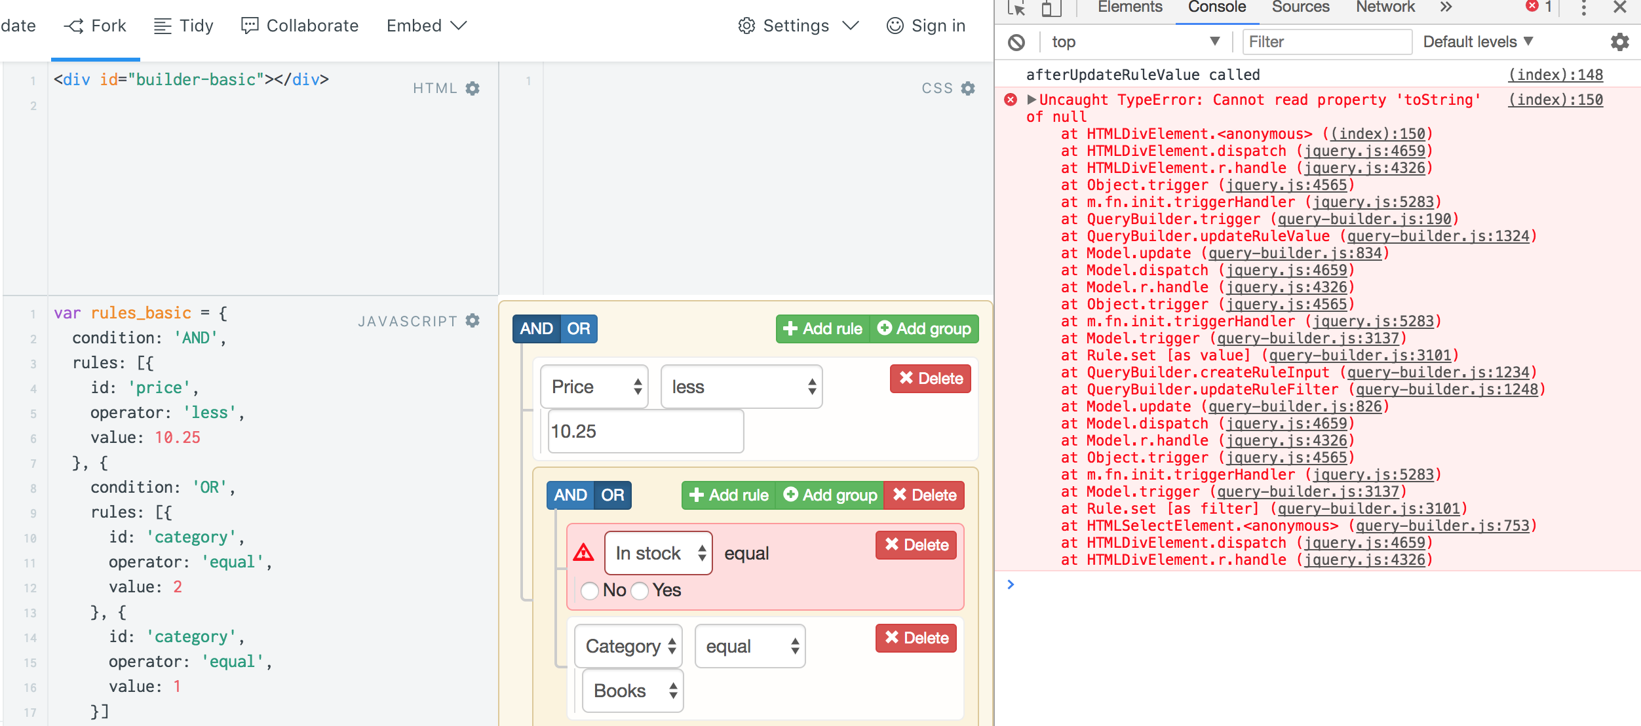Open (index):148 source link
The image size is (1641, 726).
[1556, 75]
